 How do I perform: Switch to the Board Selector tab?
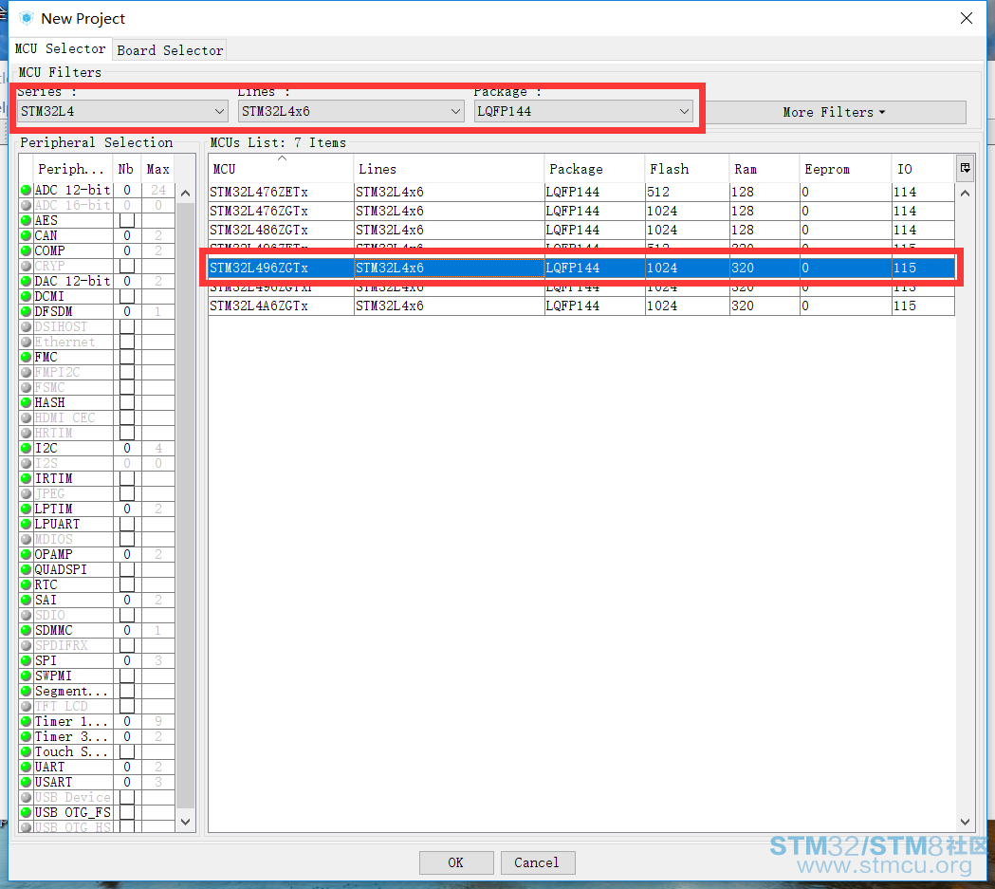pyautogui.click(x=170, y=50)
